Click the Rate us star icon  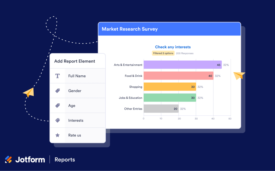pos(57,135)
